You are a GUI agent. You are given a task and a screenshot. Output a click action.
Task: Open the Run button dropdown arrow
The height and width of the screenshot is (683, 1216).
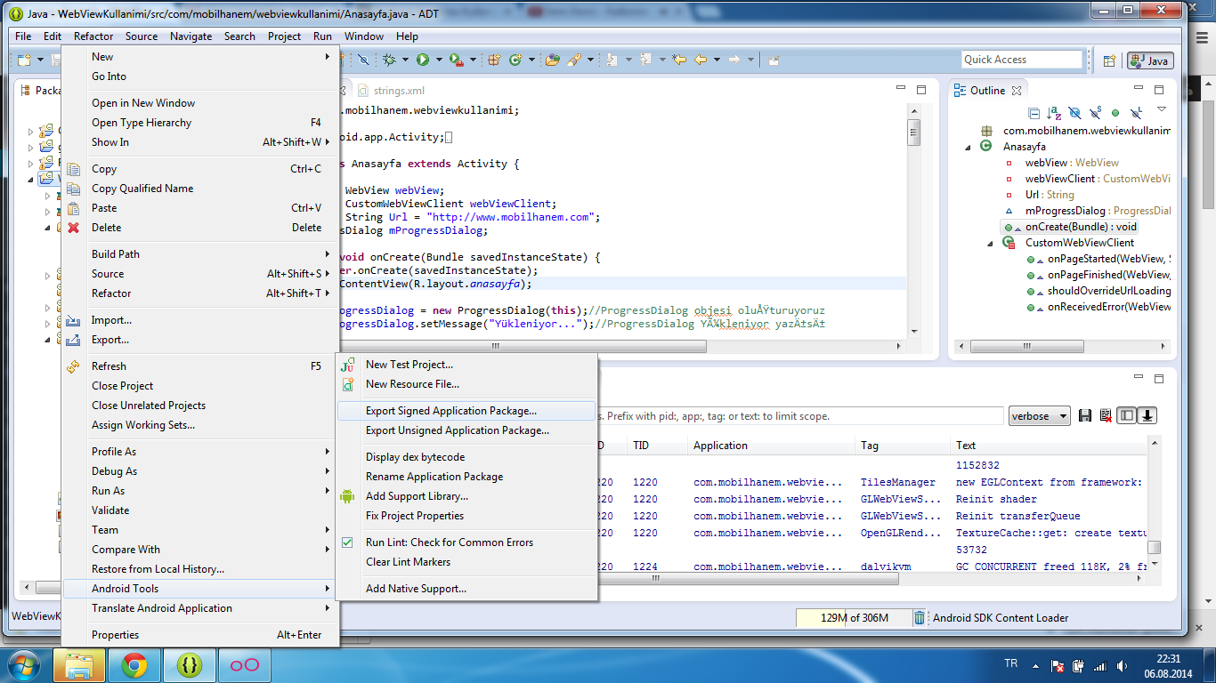pyautogui.click(x=439, y=60)
